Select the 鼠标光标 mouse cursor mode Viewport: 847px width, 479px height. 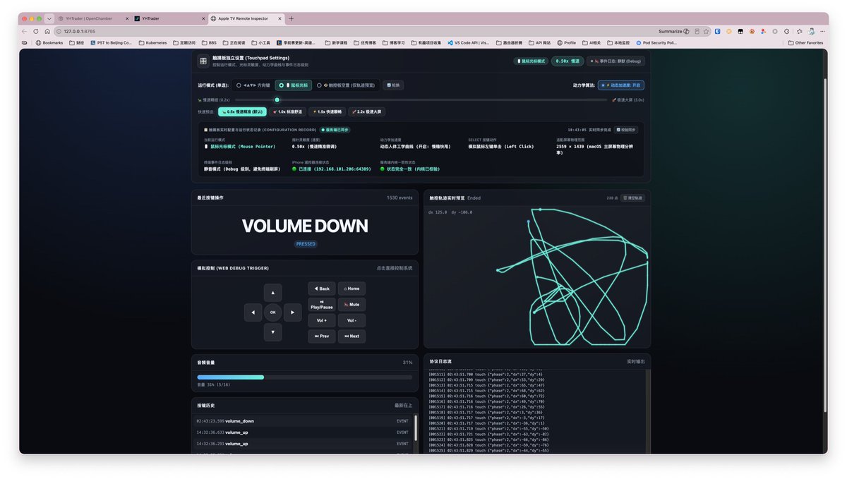point(294,85)
